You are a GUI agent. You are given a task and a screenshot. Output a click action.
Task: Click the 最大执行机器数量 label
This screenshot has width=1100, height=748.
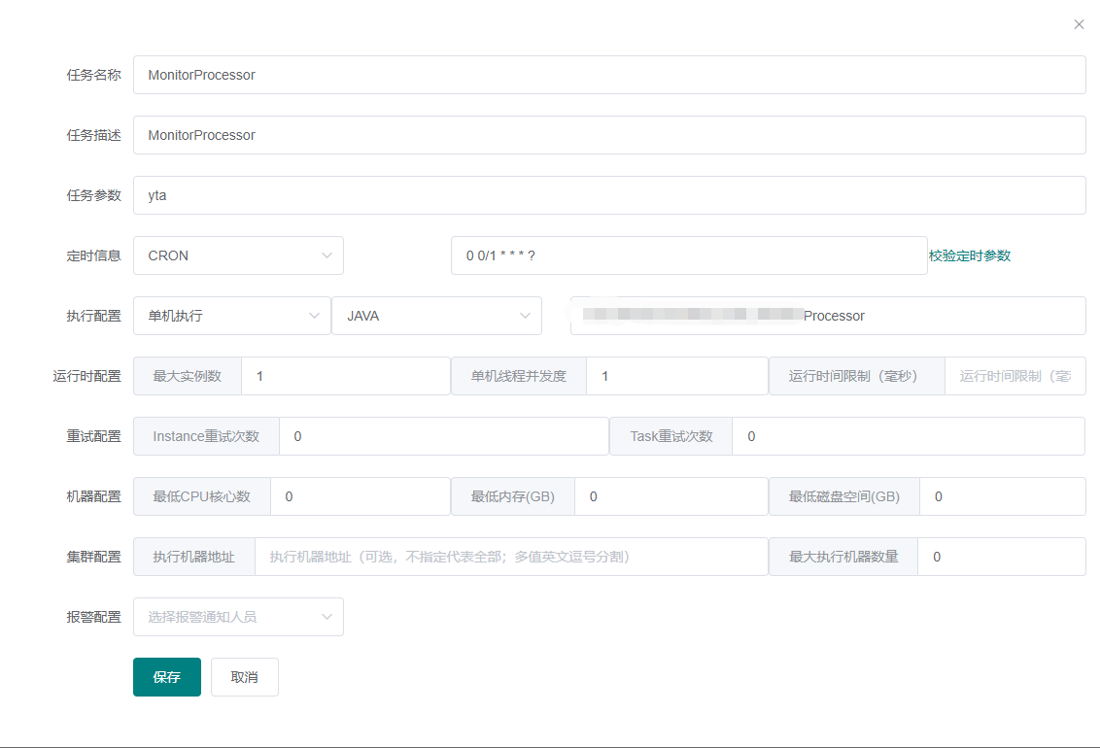[x=843, y=558]
